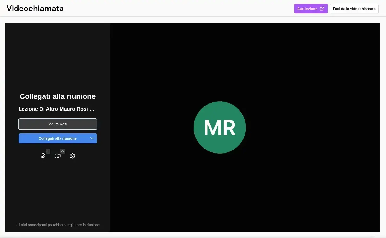Viewport: 386px width, 238px height.
Task: Open the meeting settings gear
Action: tap(72, 156)
